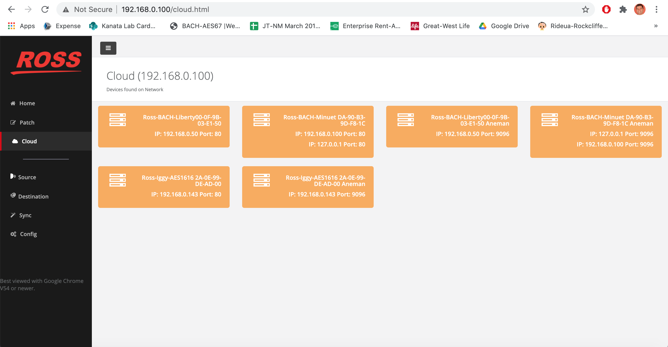Click the Home house icon in sidebar
The width and height of the screenshot is (668, 347).
[x=13, y=103]
